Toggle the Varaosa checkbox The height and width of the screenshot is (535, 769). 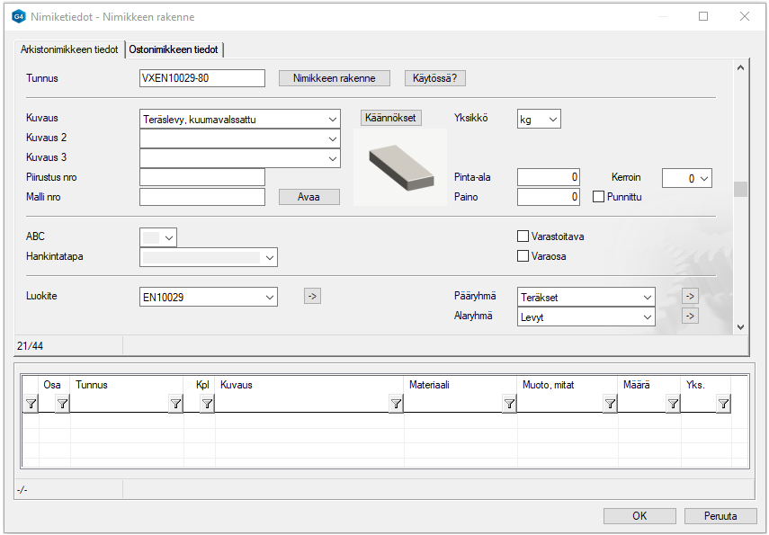click(523, 256)
